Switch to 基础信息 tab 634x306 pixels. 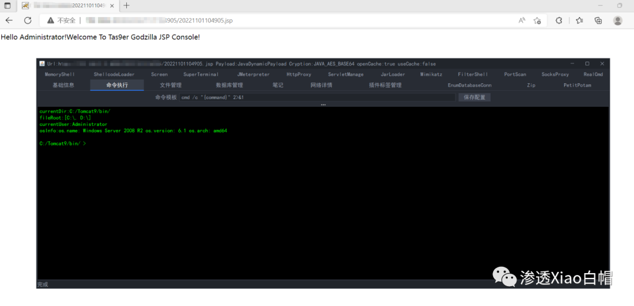click(x=63, y=85)
